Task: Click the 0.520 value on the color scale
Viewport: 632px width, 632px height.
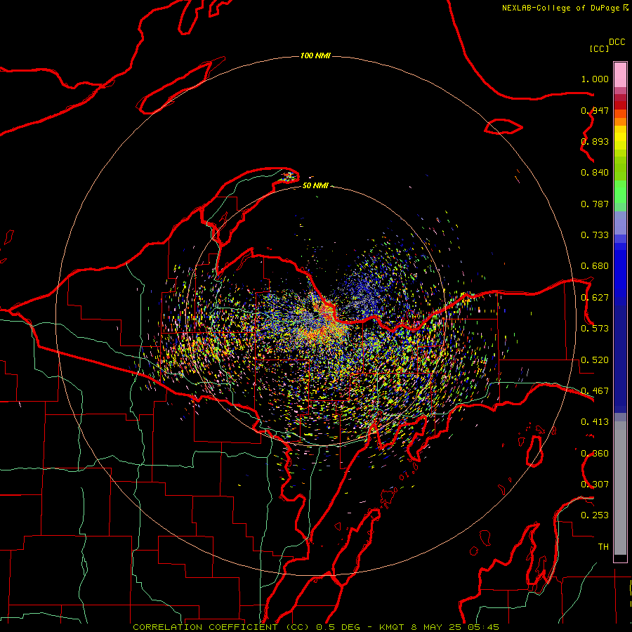Action: click(x=595, y=360)
